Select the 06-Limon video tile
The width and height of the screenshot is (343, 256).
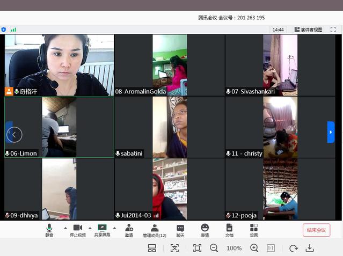coord(59,127)
